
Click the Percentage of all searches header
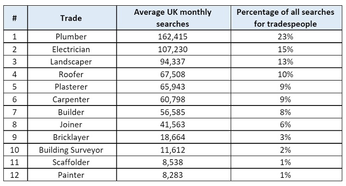(286, 18)
